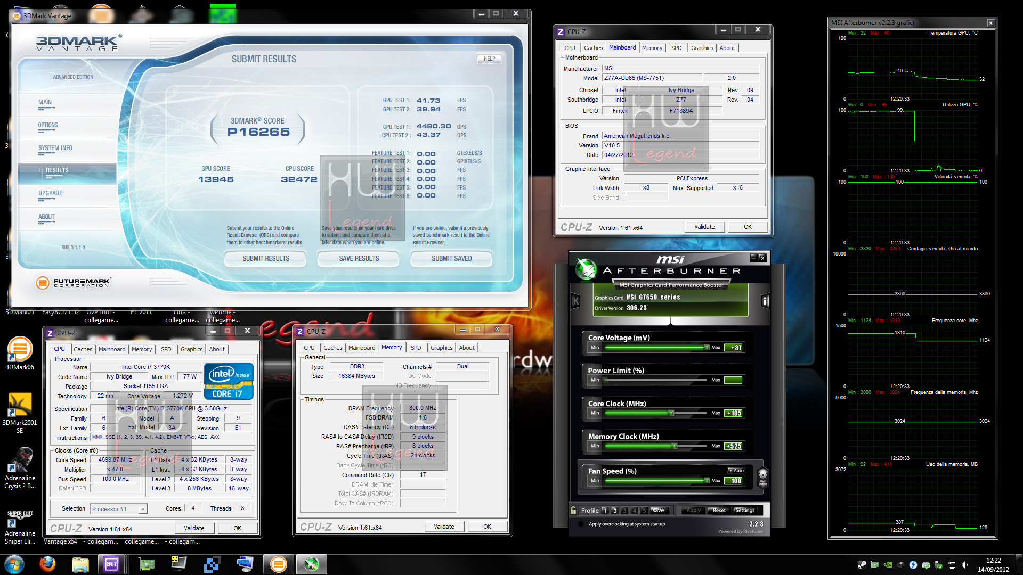1023x575 pixels.
Task: Click the graphics card taskbar icon
Action: coord(146,564)
